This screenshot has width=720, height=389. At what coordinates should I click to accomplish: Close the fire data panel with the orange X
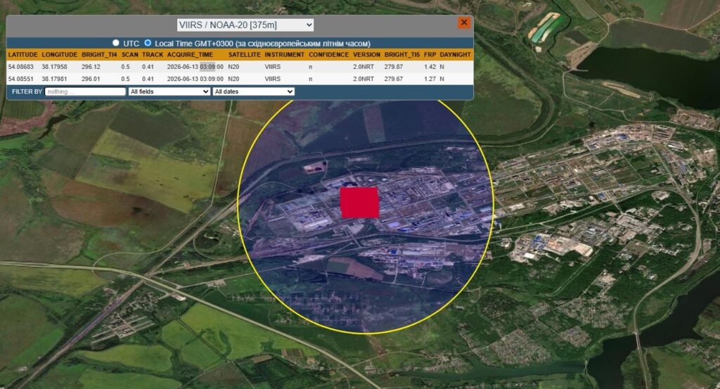(464, 22)
